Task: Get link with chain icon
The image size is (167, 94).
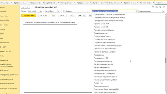Action: [x=164, y=7]
